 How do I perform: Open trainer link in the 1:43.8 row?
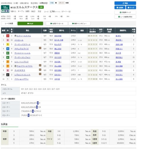(x=118, y=36)
